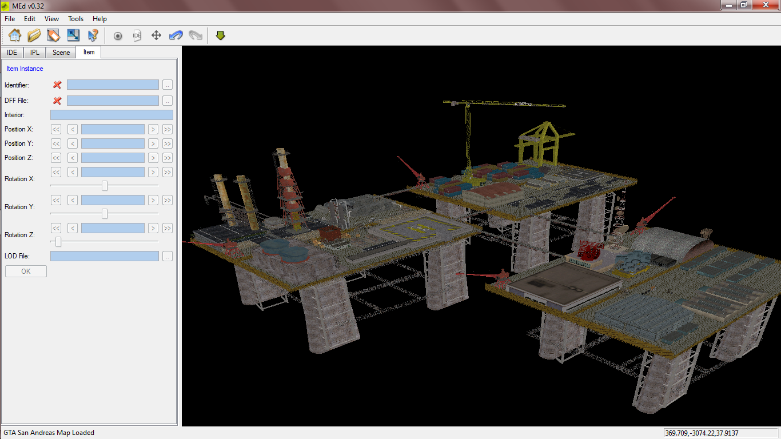This screenshot has width=781, height=439.
Task: Click the single > button for Position X
Action: coord(153,129)
